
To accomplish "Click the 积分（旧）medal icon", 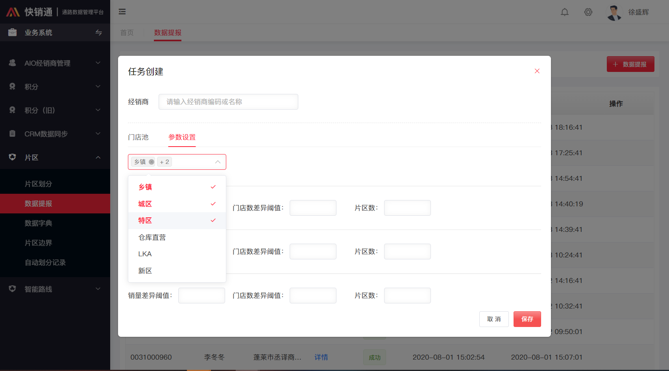I will click(13, 110).
